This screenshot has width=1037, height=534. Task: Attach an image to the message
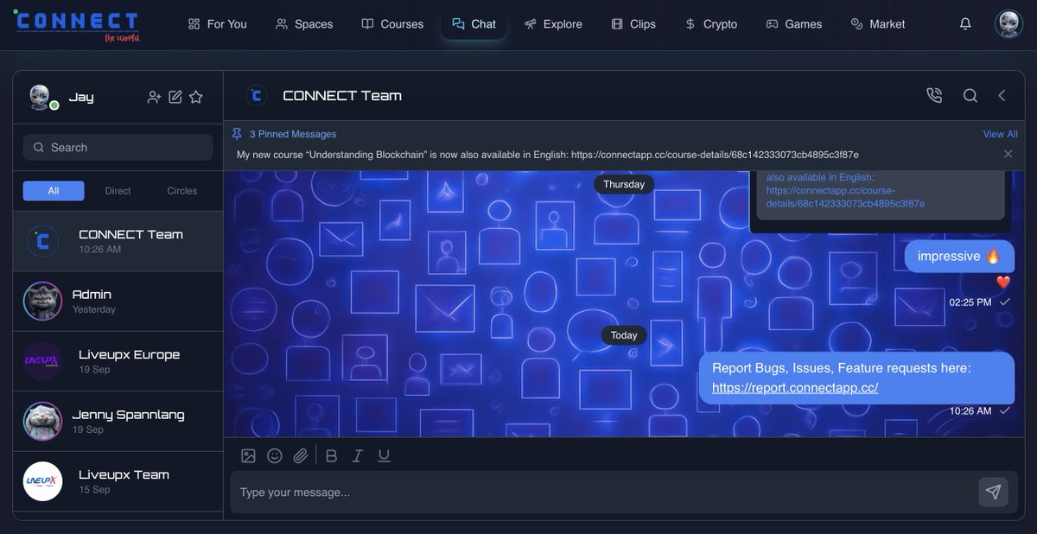point(248,455)
